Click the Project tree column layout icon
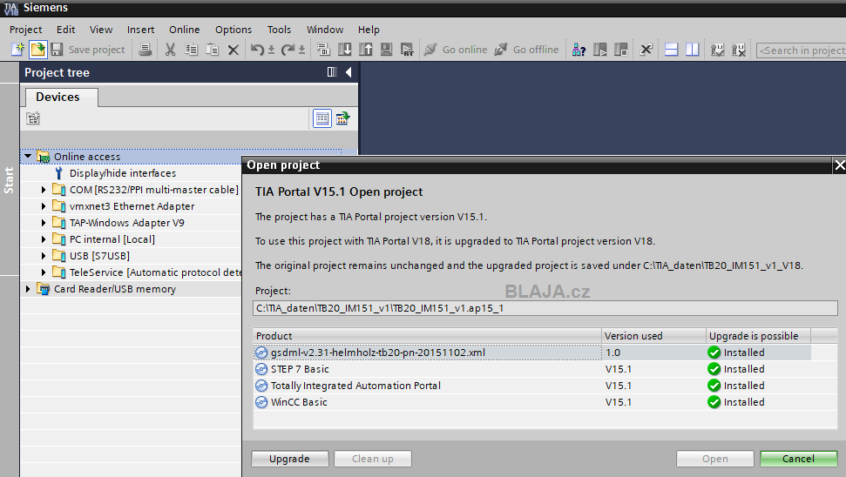The width and height of the screenshot is (846, 477). pos(332,72)
